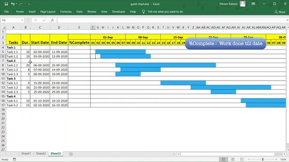289x162 pixels.
Task: Open the Developer tab
Action: 118,12
